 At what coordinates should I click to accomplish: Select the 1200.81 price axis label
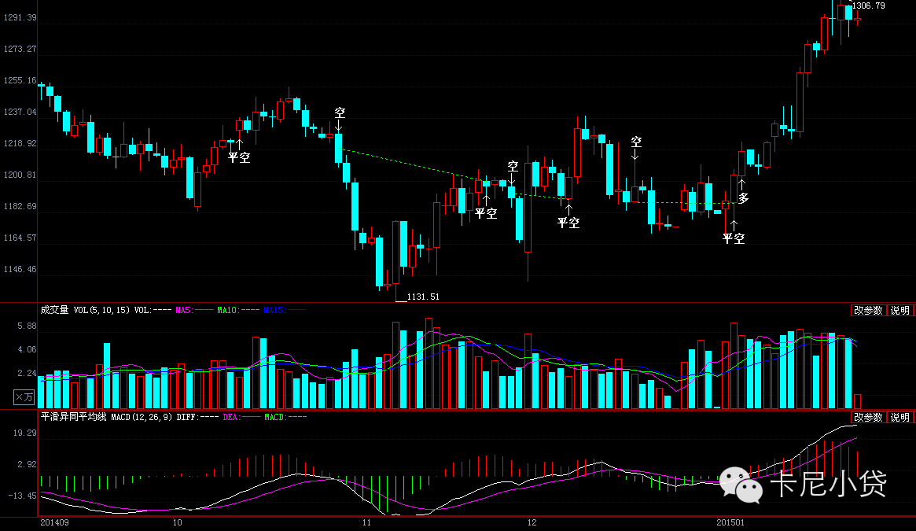pyautogui.click(x=20, y=175)
